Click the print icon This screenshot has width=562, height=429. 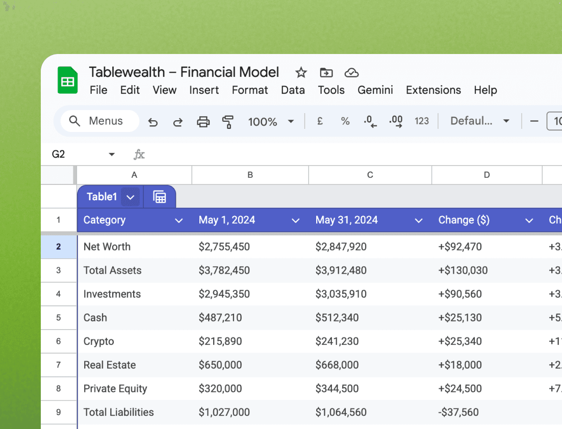click(x=203, y=122)
